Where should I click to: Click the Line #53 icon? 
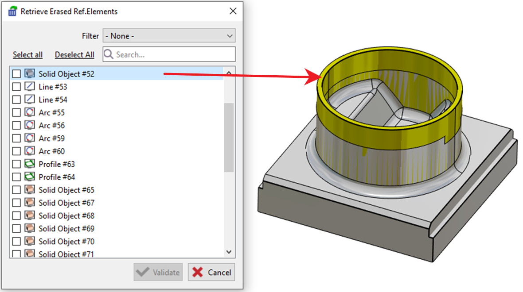30,87
